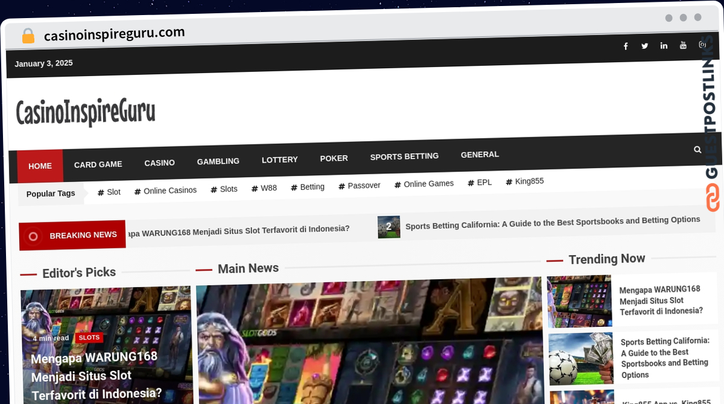Open the YouTube social icon
Image resolution: width=724 pixels, height=404 pixels.
pos(683,45)
